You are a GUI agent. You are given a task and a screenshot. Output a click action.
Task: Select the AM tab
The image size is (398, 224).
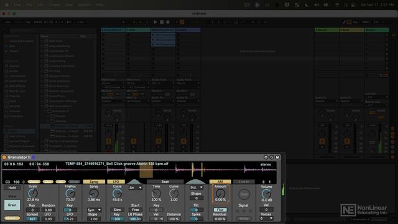pos(220,182)
